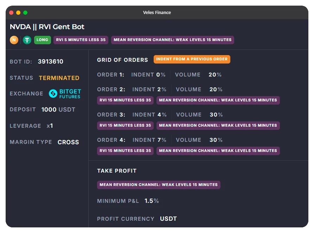Click the header Mean Reversion Channel tag

click(x=172, y=40)
